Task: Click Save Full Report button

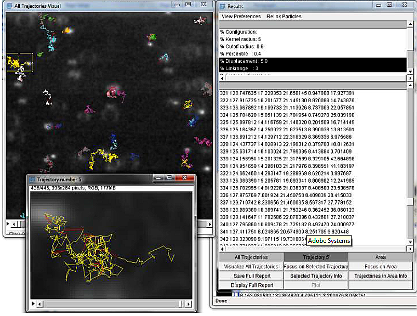Action: 251,276
